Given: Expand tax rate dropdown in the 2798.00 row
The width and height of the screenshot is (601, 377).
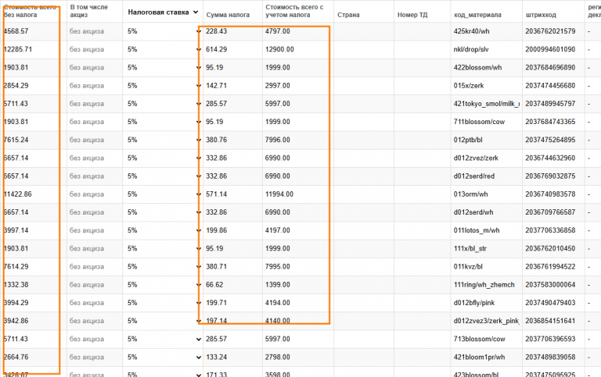Looking at the screenshot, I should pos(198,357).
